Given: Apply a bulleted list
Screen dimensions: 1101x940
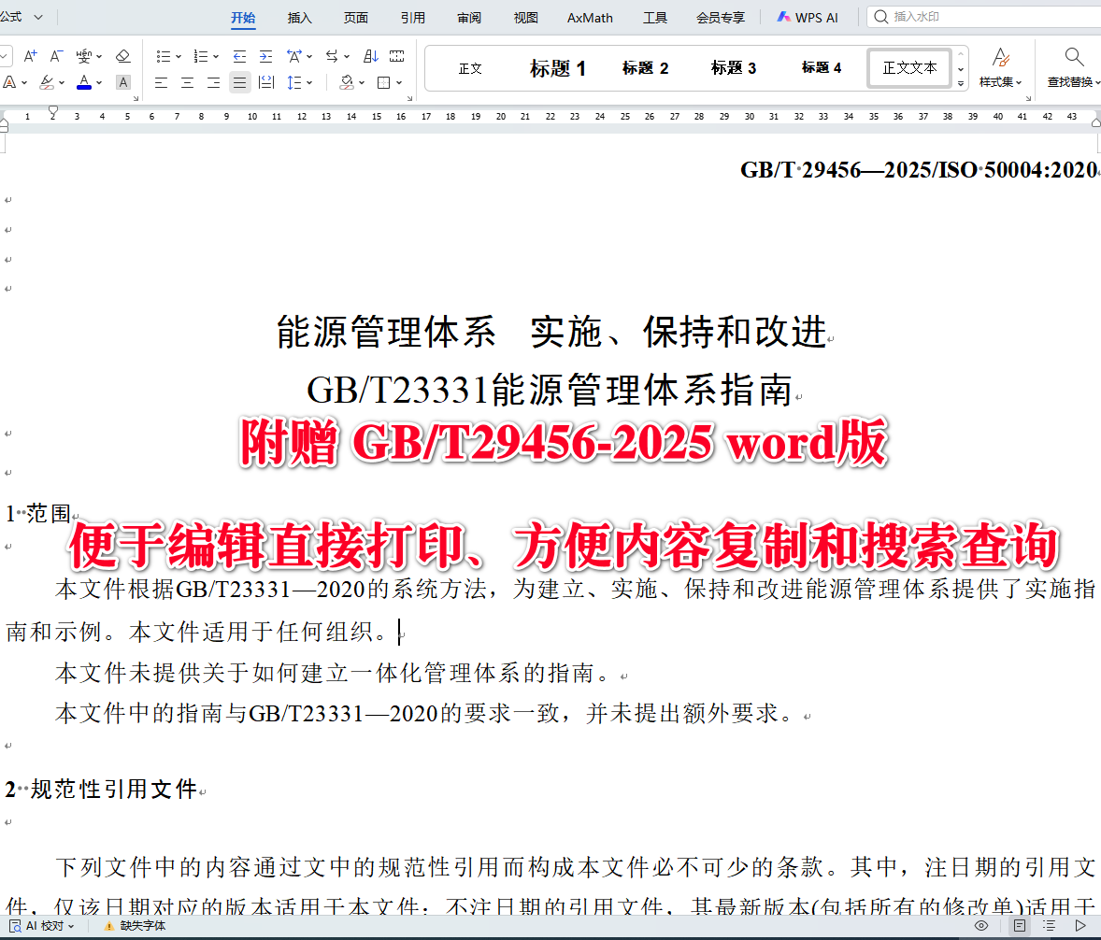Looking at the screenshot, I should (163, 54).
